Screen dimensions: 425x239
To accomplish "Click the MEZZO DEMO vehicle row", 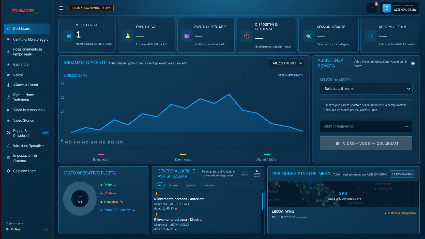I will pyautogui.click(x=343, y=214).
